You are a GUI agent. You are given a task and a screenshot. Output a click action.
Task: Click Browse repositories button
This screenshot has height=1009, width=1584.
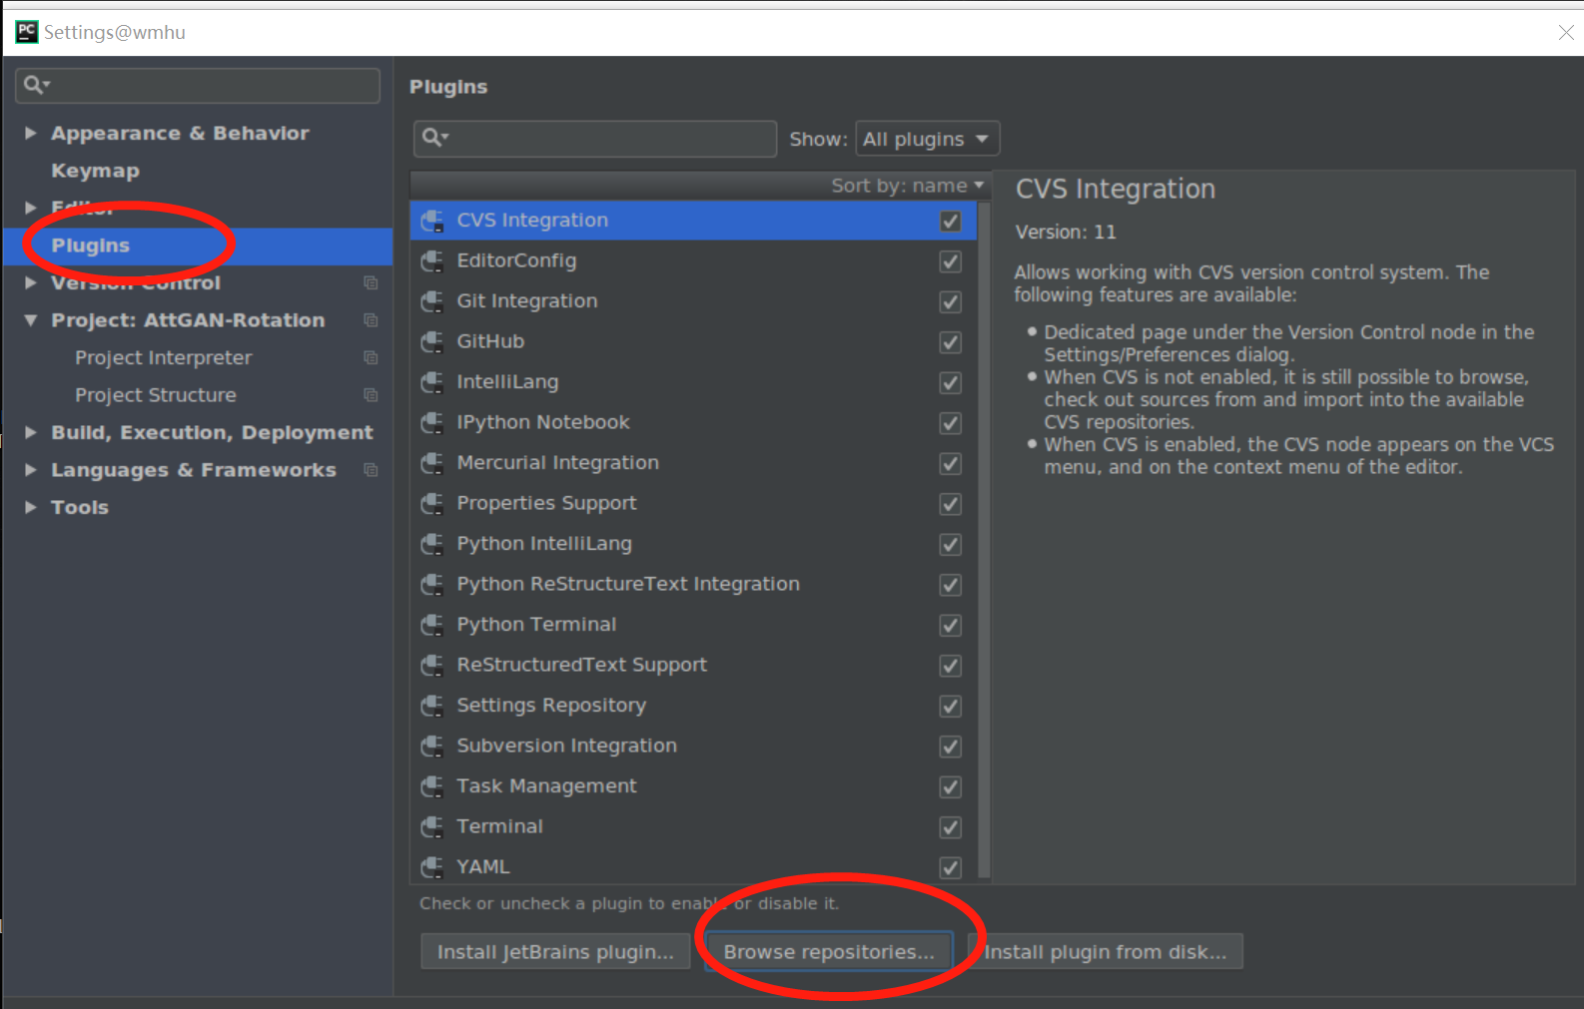[829, 952]
